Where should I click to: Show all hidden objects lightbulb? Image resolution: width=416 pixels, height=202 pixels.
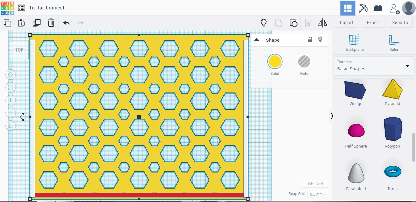click(263, 23)
